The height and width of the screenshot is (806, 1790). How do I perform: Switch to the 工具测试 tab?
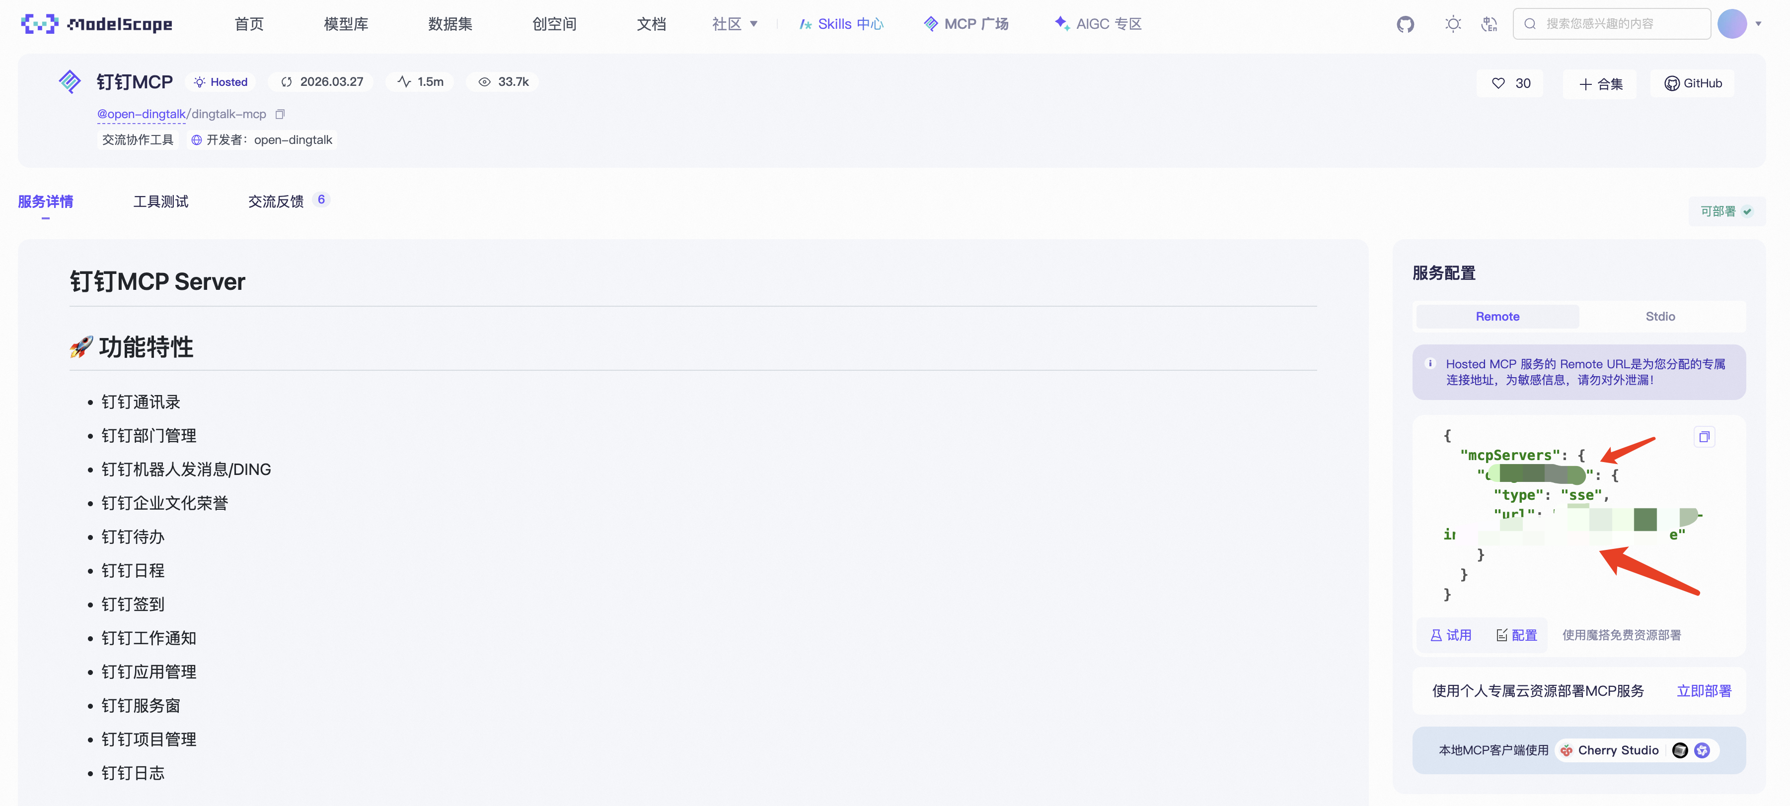click(x=160, y=201)
